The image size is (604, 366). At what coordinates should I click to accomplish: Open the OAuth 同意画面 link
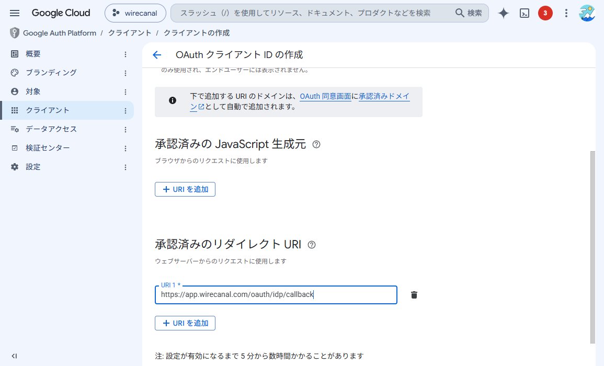(x=325, y=96)
